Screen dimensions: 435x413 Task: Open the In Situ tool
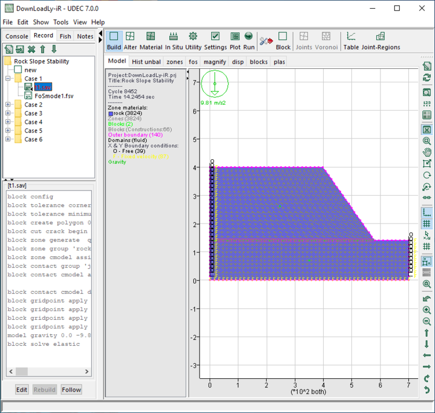pos(174,41)
